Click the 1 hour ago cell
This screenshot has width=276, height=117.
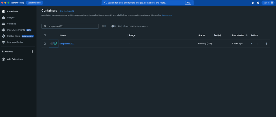(x=237, y=44)
